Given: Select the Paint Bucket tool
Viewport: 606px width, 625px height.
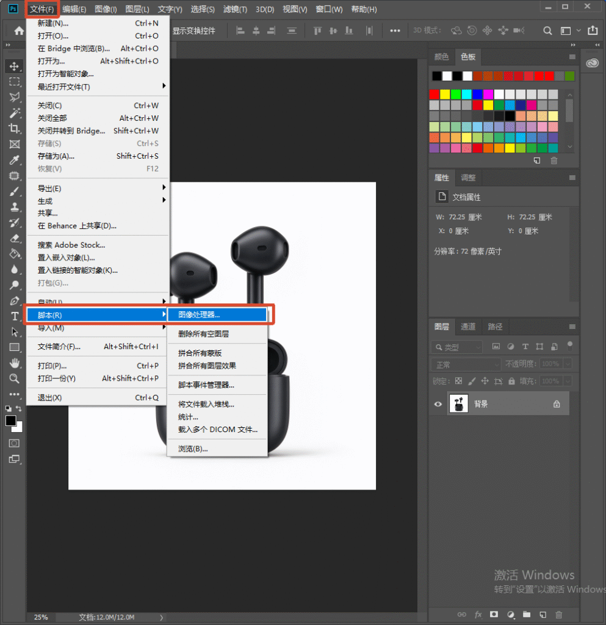Looking at the screenshot, I should tap(15, 254).
